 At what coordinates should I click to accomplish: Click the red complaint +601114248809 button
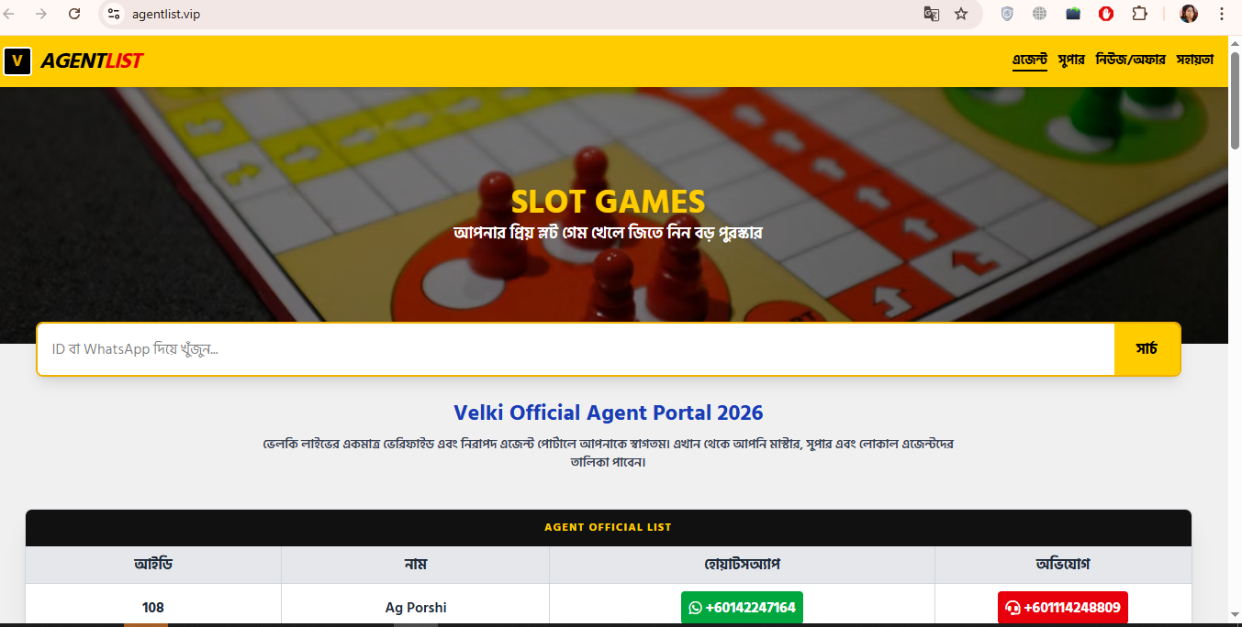point(1063,608)
